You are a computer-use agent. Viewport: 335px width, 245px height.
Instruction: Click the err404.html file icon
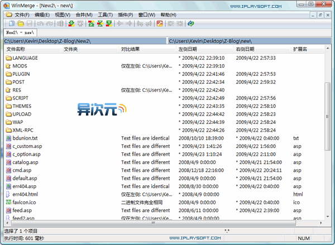tap(8, 194)
